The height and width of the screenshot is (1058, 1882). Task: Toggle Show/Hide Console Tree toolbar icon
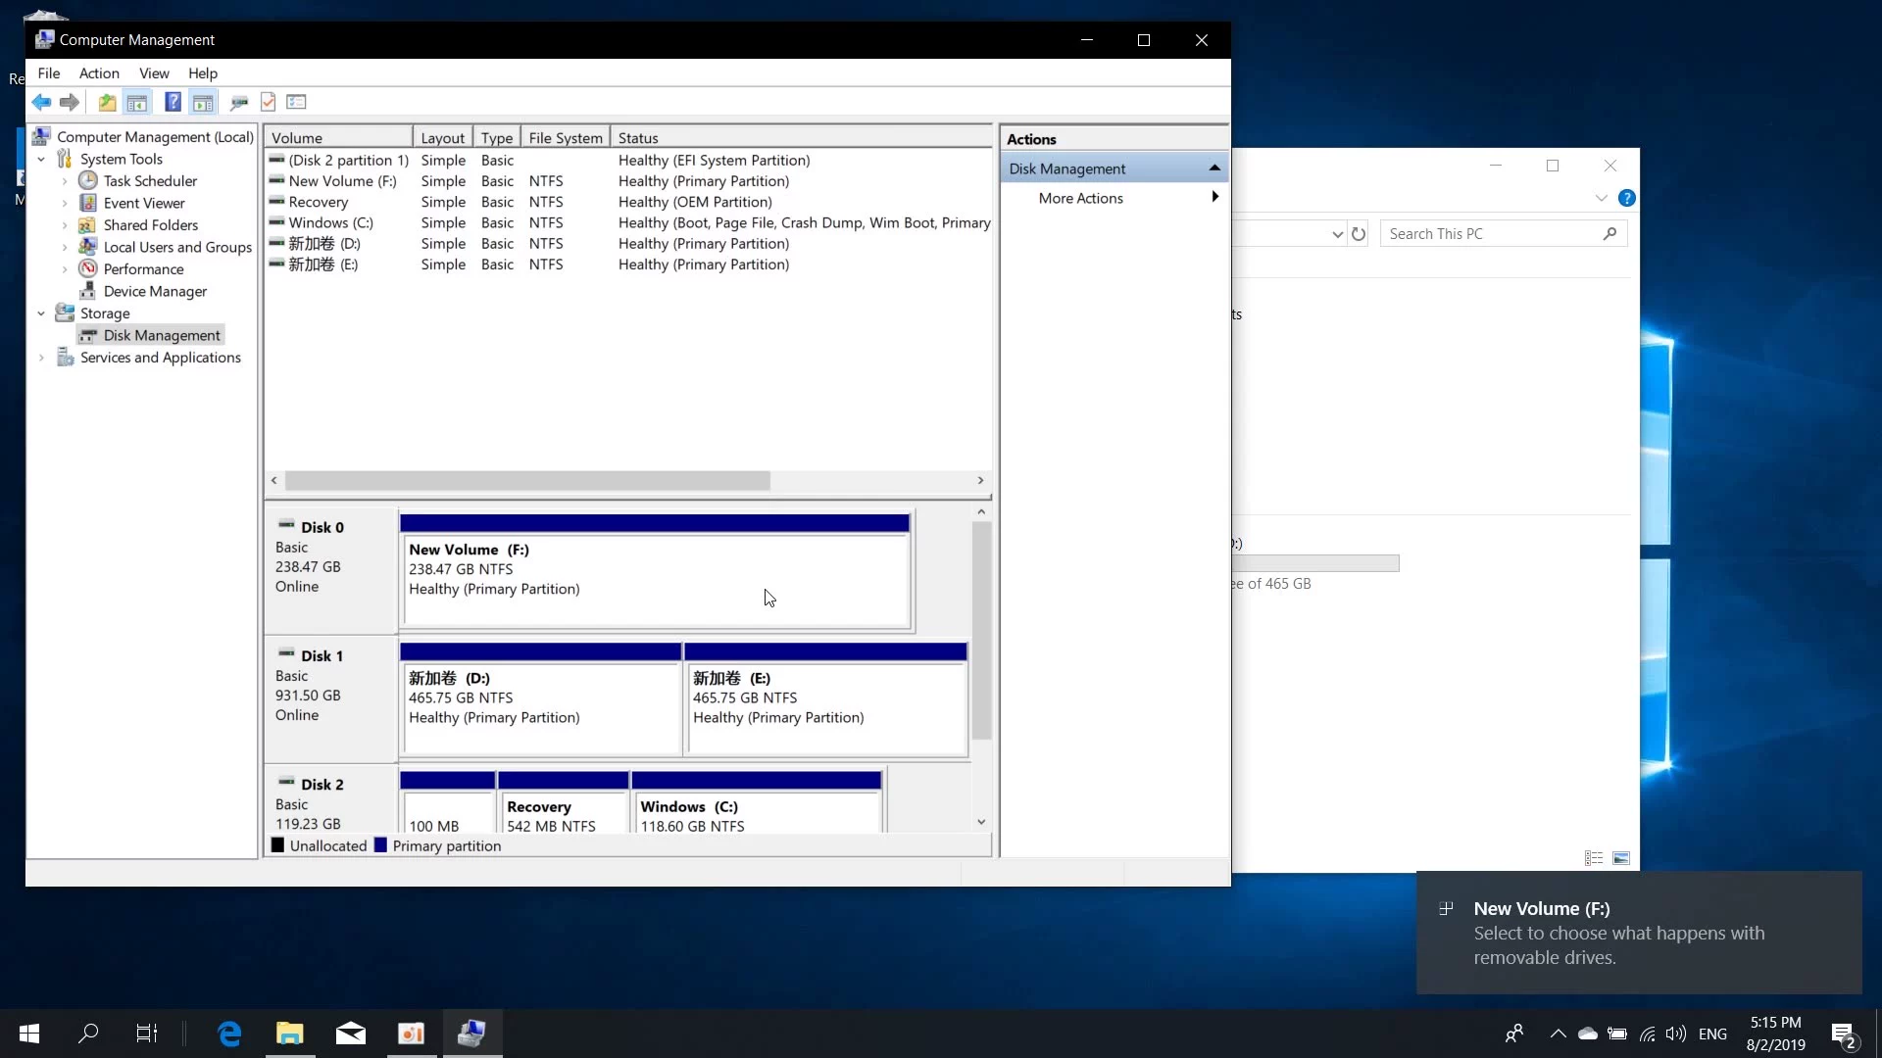click(137, 102)
